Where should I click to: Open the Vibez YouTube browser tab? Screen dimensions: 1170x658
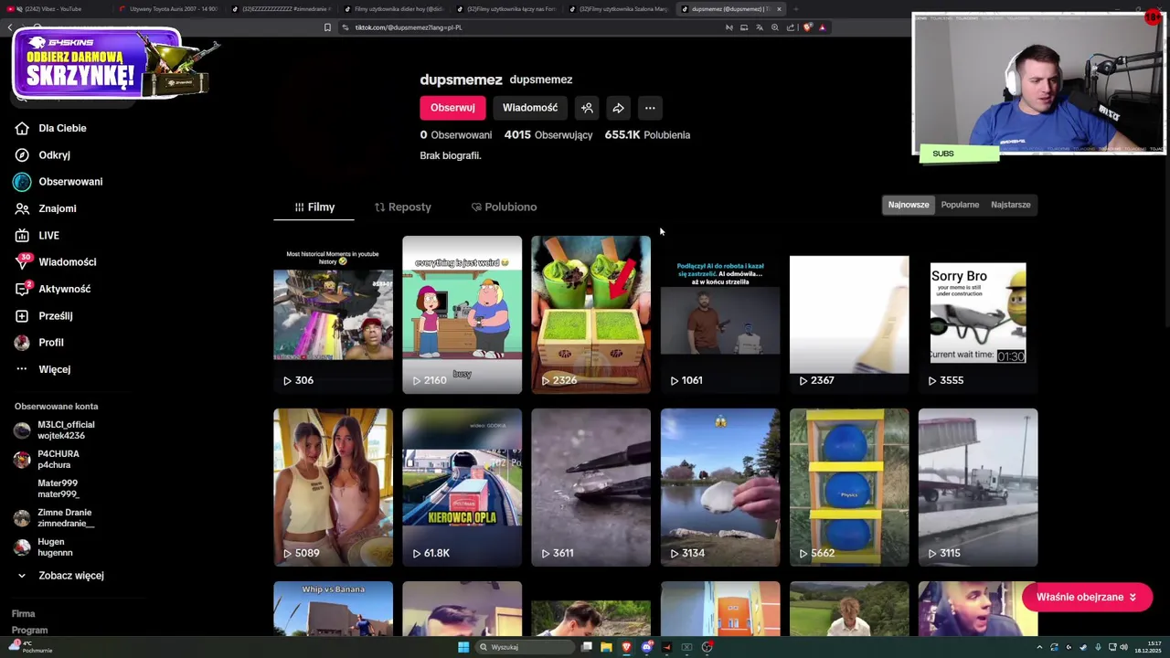(x=53, y=9)
